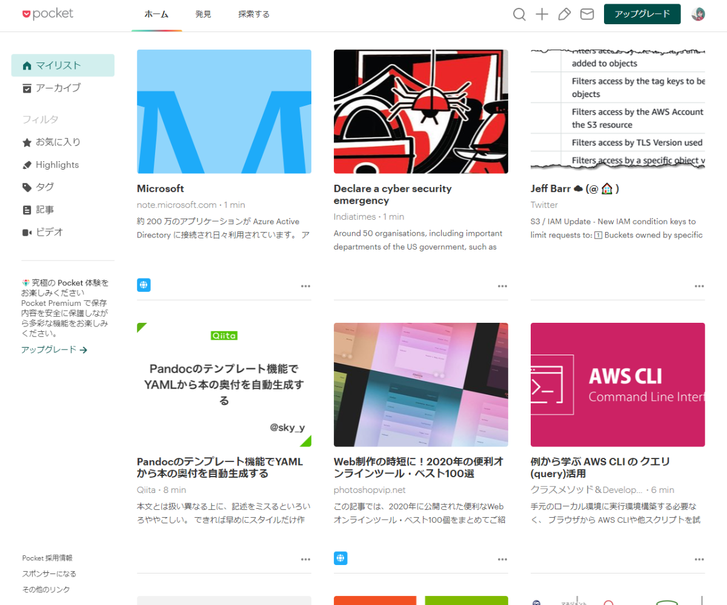Click the plus icon to add URL
The height and width of the screenshot is (605, 727).
[x=542, y=15]
